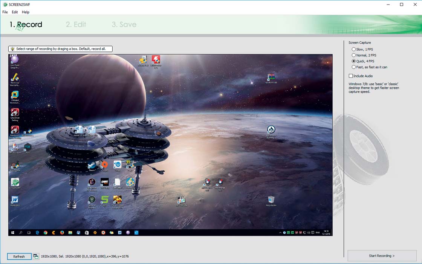
Task: Click the Select range of recording hint text
Action: click(x=61, y=49)
